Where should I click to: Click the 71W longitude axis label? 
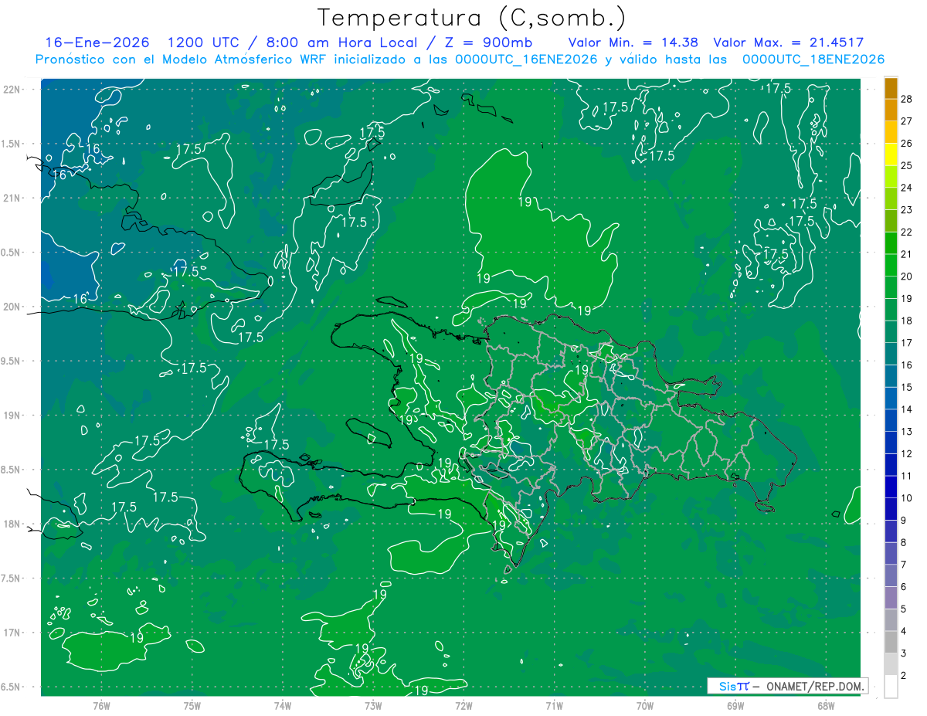tap(554, 705)
